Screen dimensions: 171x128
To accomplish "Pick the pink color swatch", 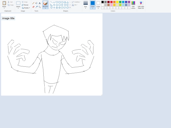I will coord(111,5).
